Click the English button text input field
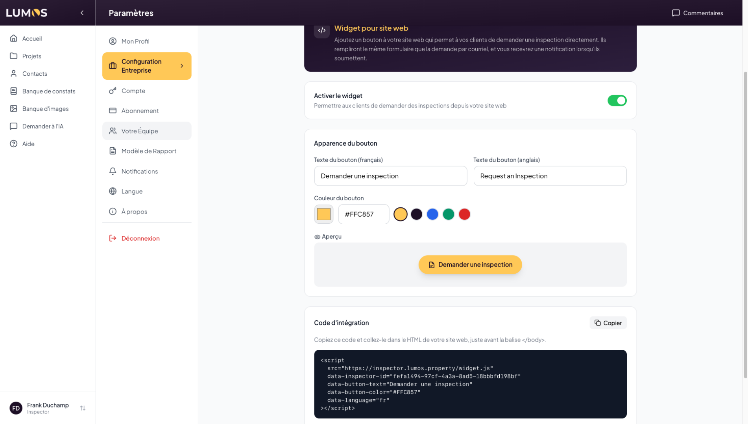The height and width of the screenshot is (424, 748). (x=550, y=176)
